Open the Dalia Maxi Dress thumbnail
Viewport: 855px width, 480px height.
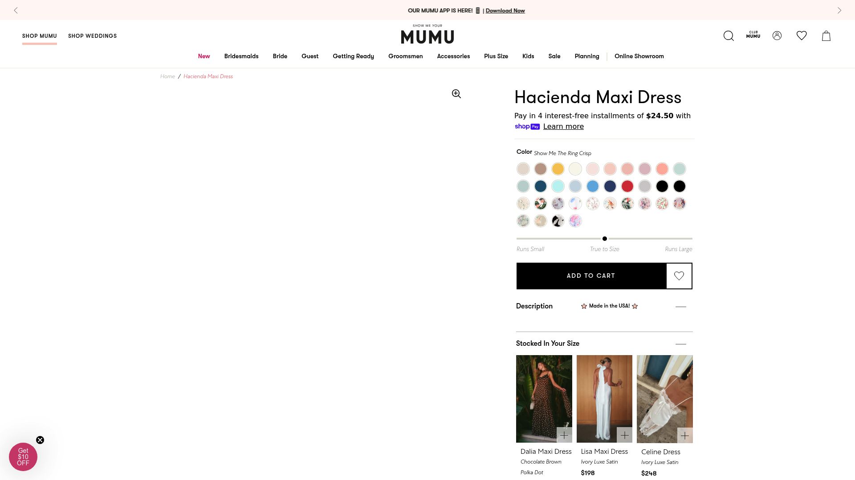544,399
